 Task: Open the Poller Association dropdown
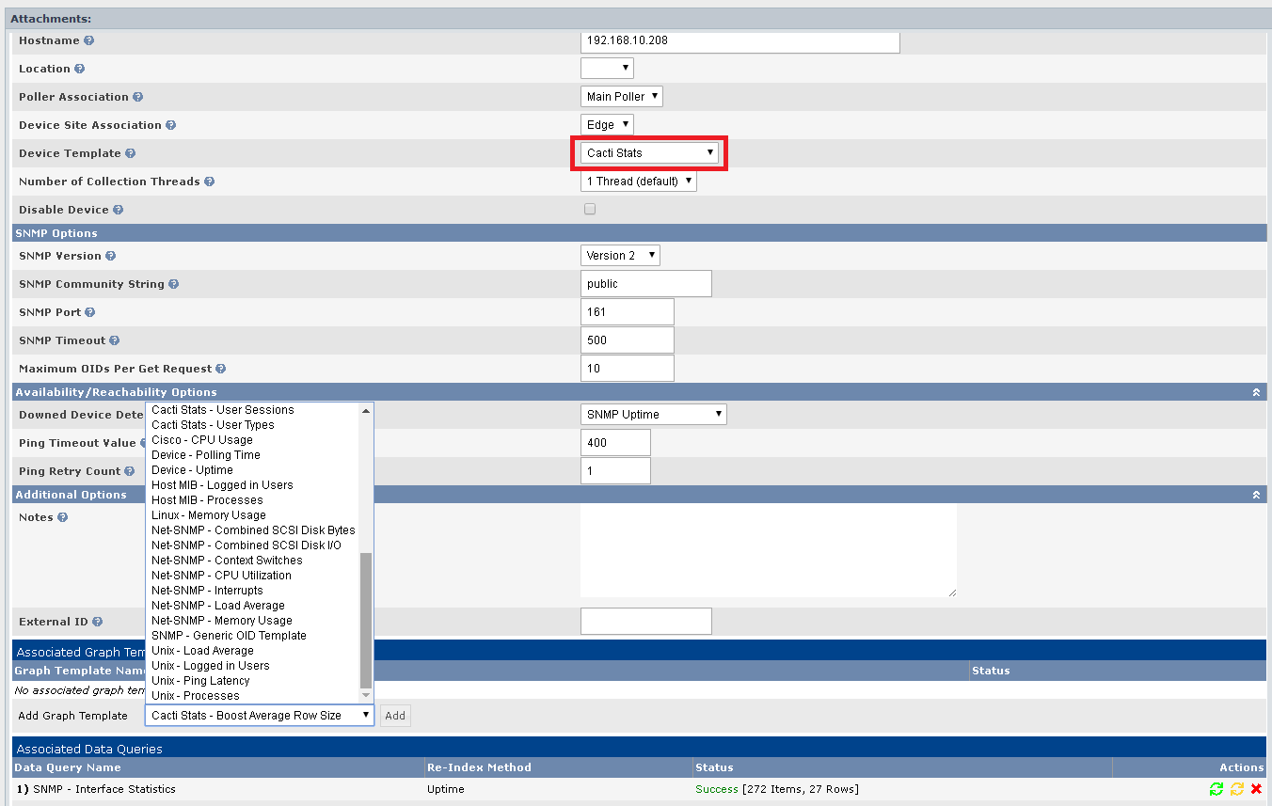point(622,96)
